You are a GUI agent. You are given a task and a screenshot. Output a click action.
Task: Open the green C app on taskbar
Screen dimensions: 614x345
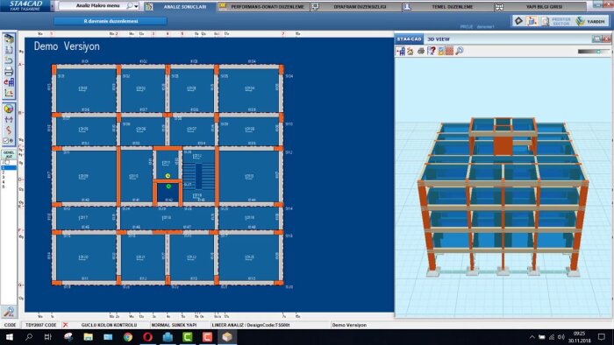pyautogui.click(x=188, y=337)
